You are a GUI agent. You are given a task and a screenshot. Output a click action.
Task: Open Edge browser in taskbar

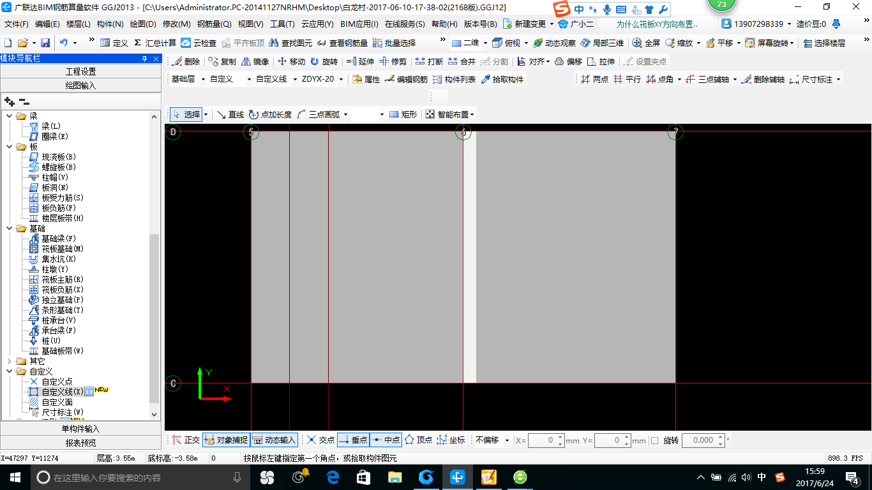coord(332,477)
